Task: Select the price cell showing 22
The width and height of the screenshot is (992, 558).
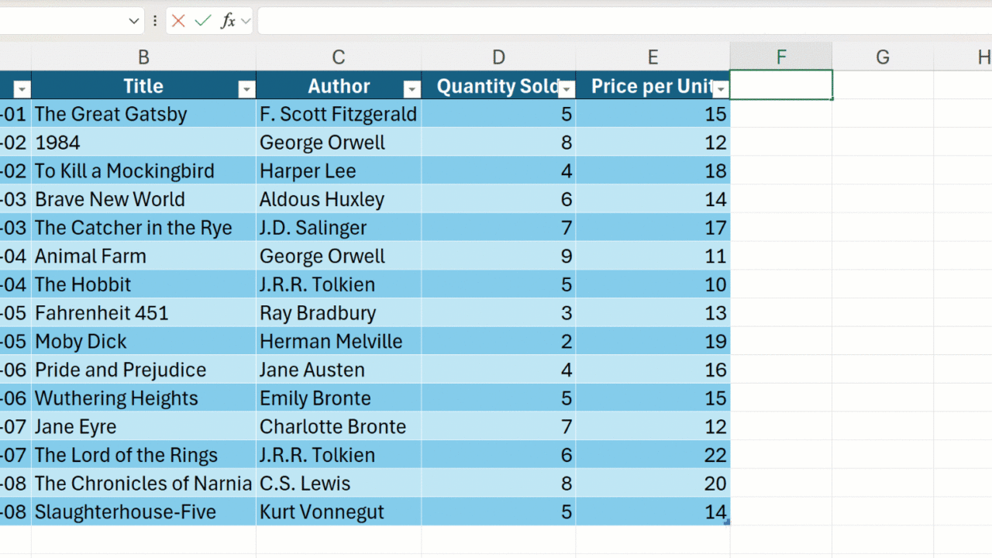Action: pos(653,455)
